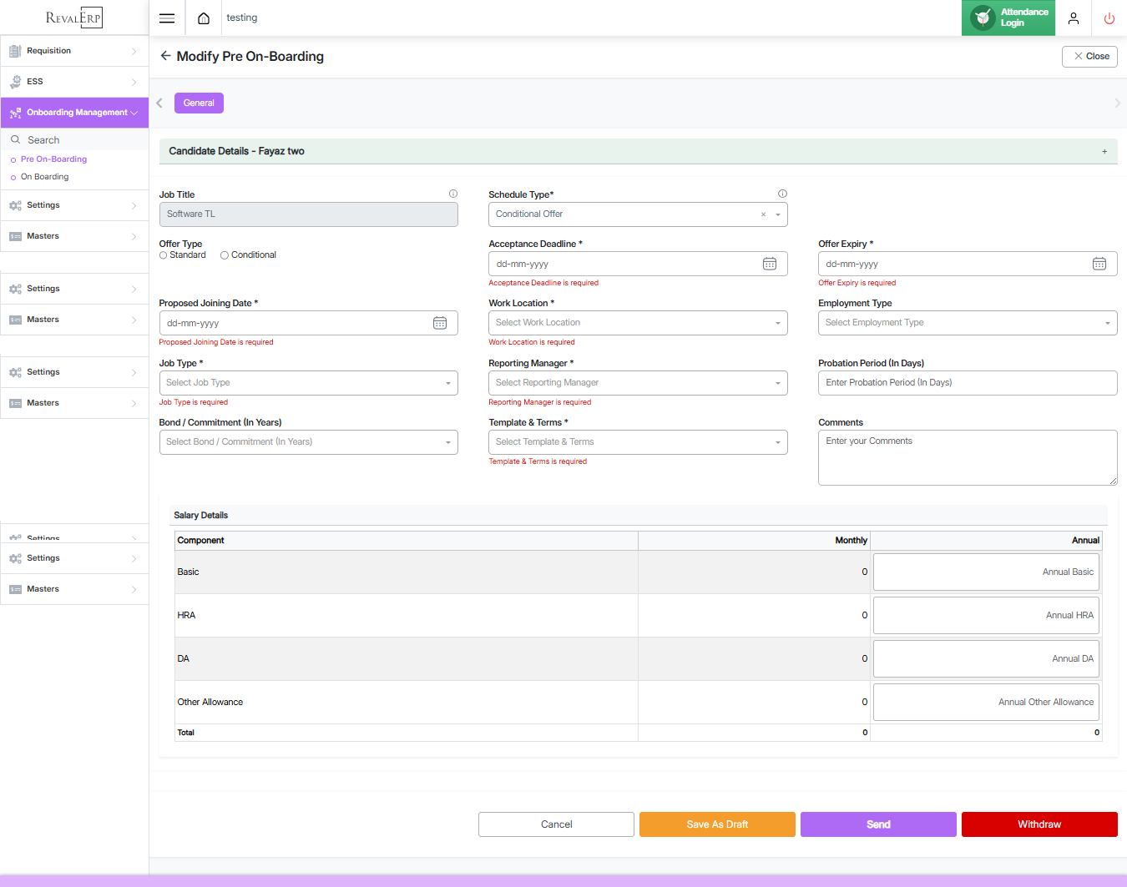The image size is (1127, 887).
Task: Clear the Conditional Offer selection
Action: coord(763,214)
